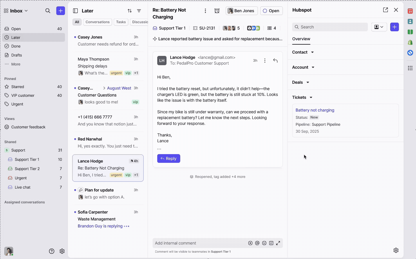
Task: Open Hubspot panel in external window
Action: pos(385,10)
